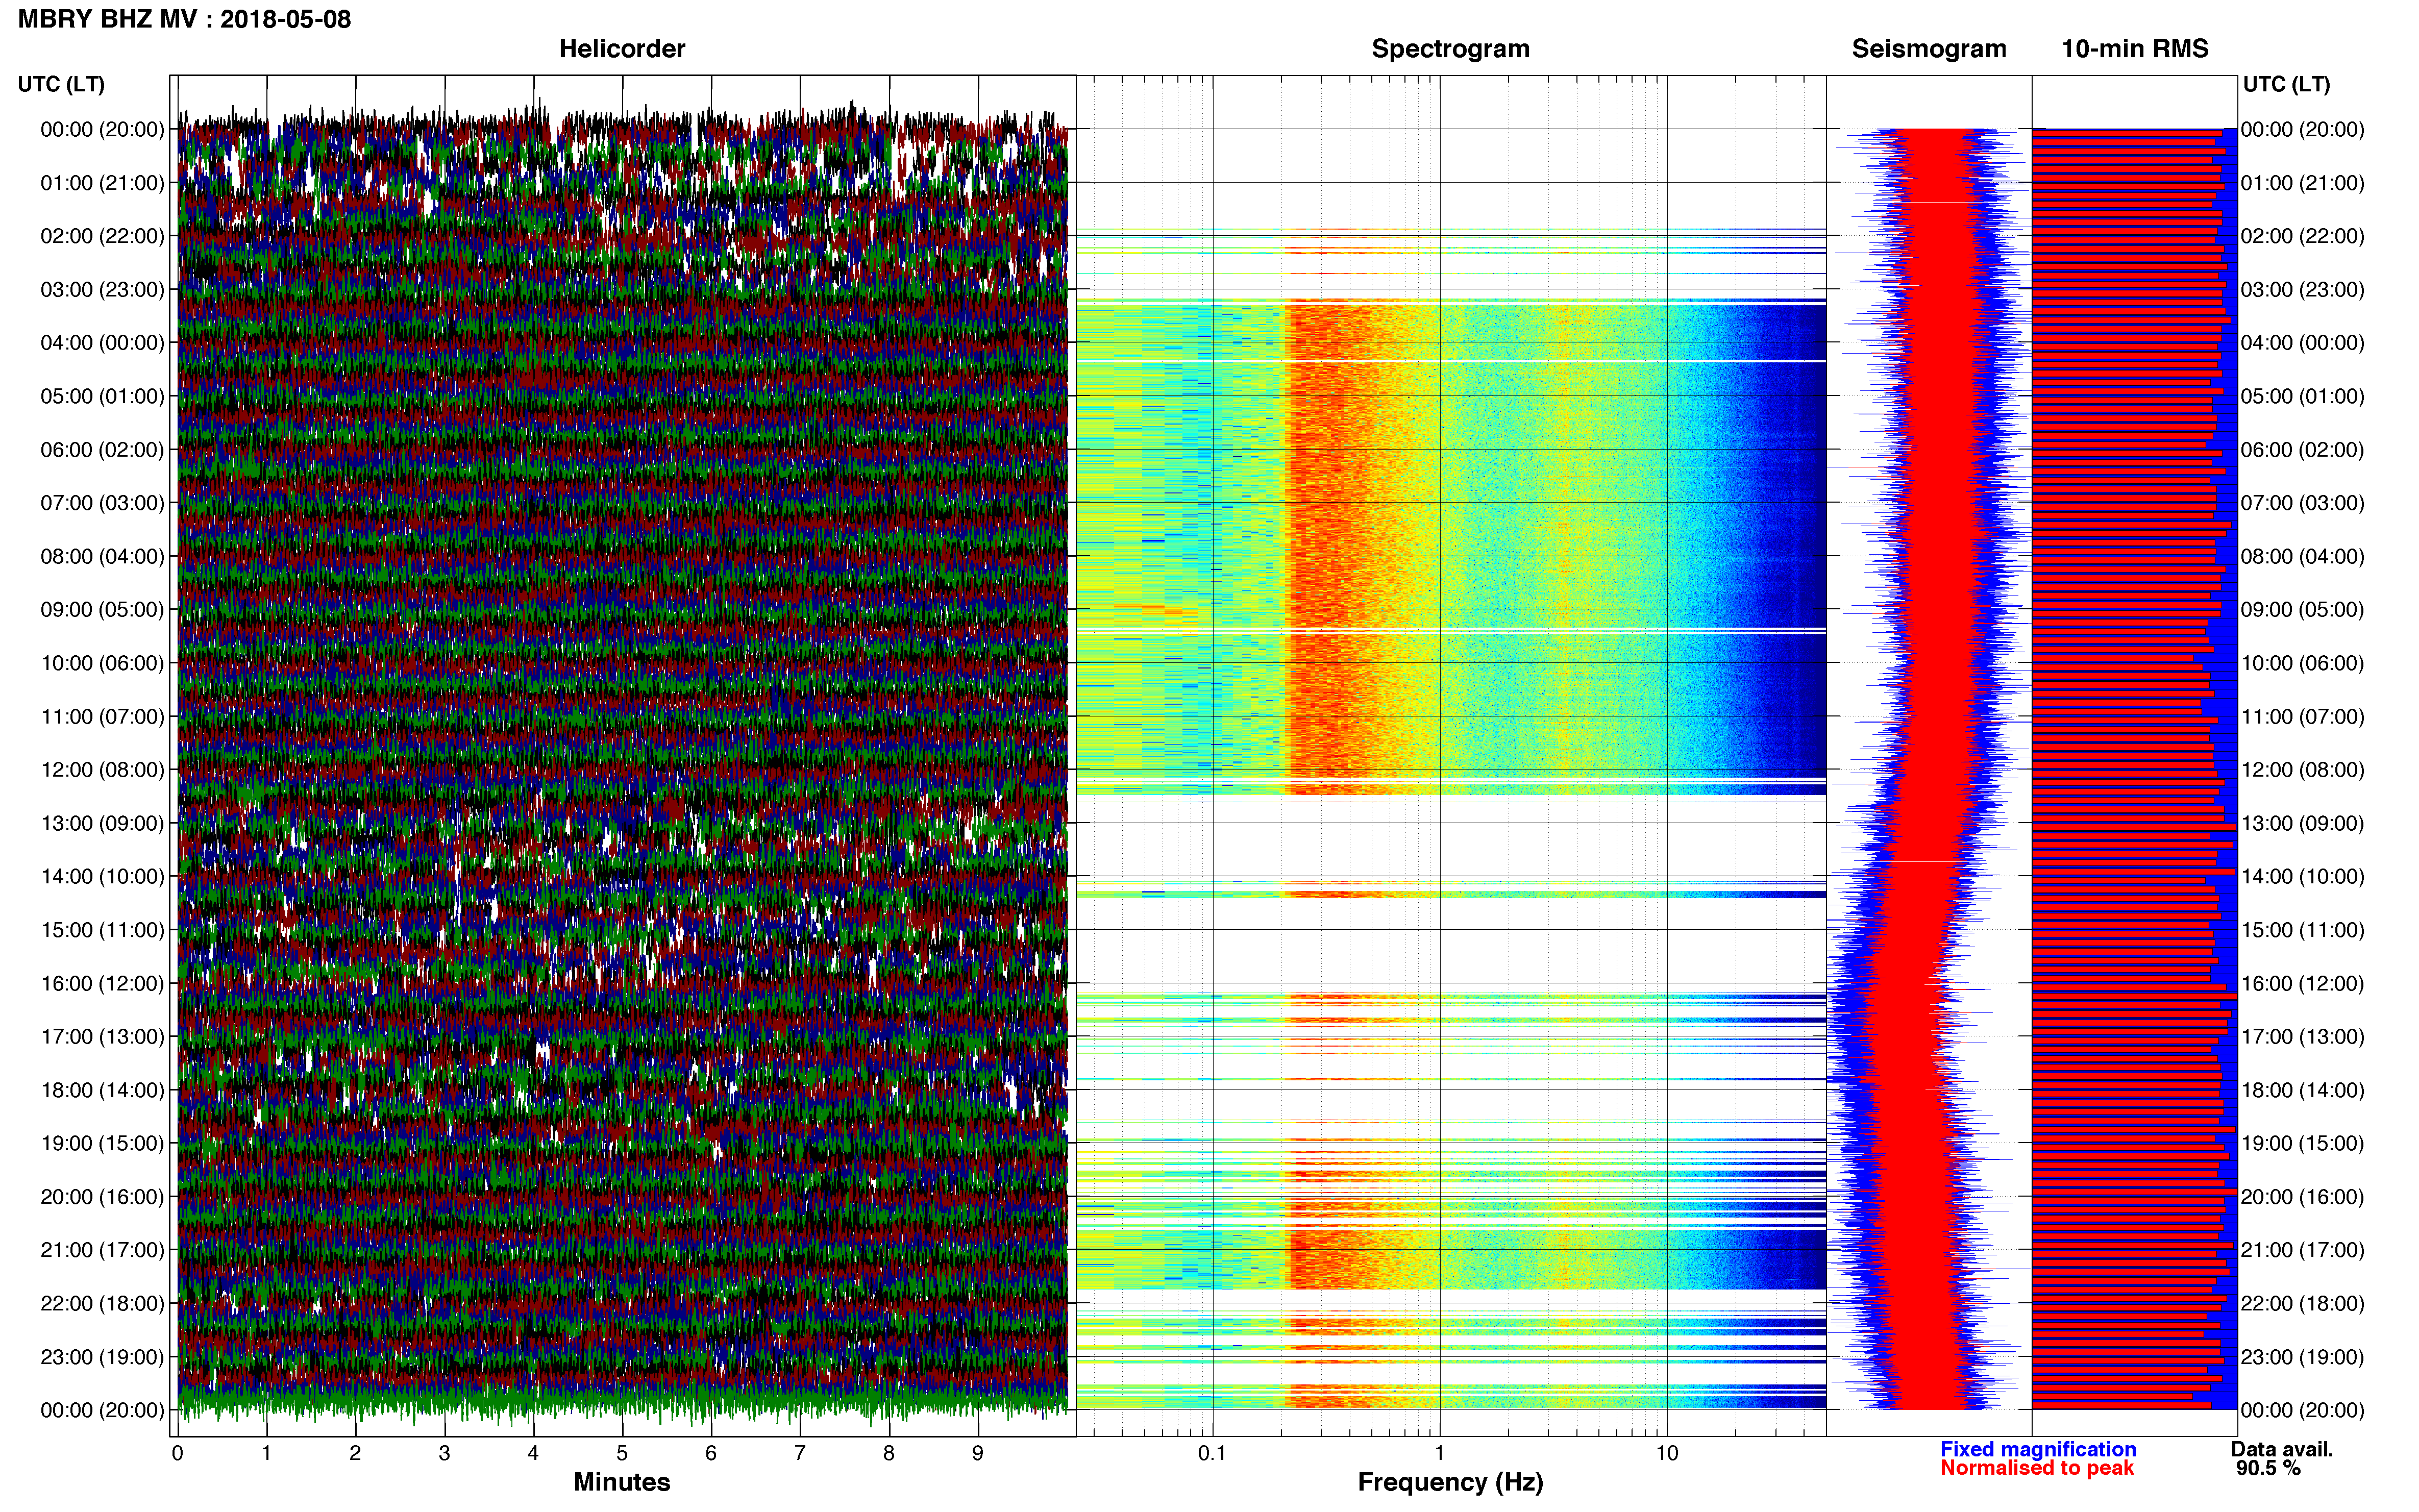Click right time label '01:00 (21:00)'
The width and height of the screenshot is (2419, 1512).
click(2303, 183)
